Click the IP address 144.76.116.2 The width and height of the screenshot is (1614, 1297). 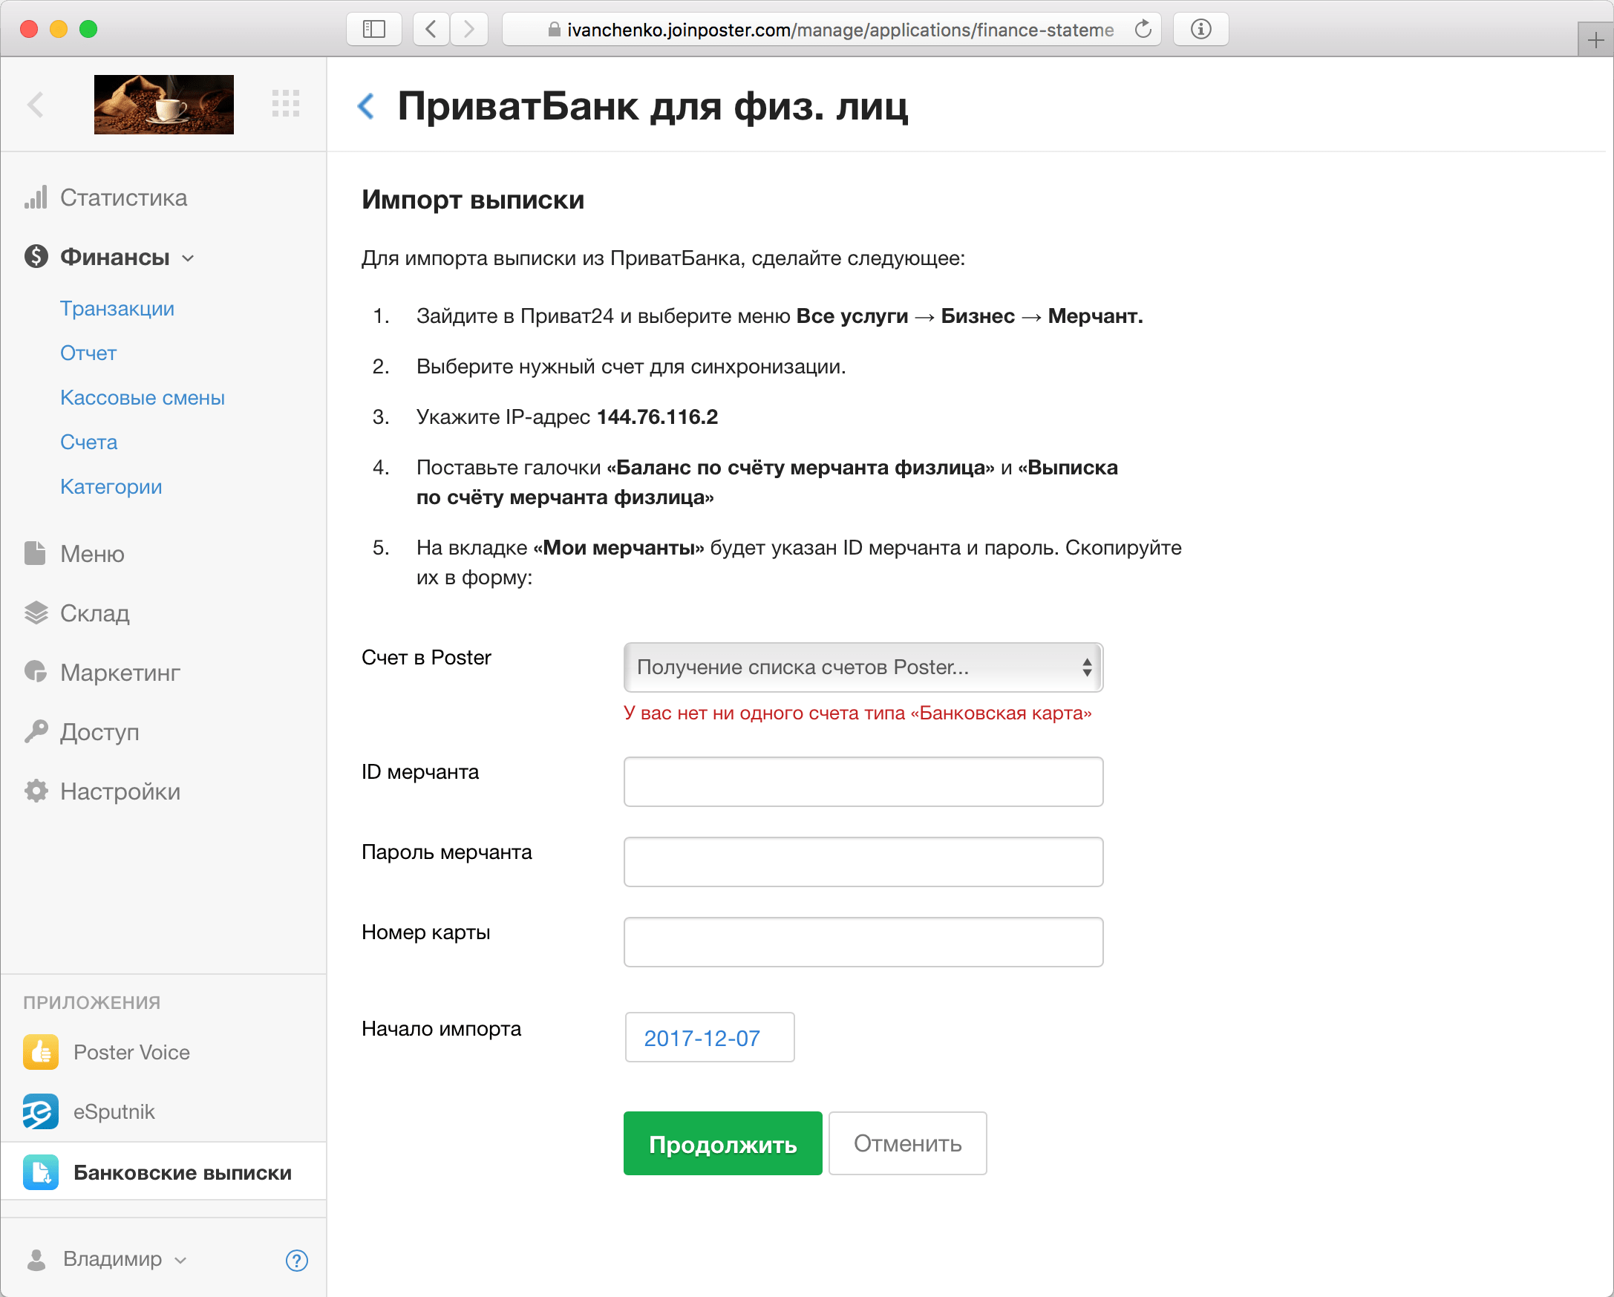[x=656, y=416]
